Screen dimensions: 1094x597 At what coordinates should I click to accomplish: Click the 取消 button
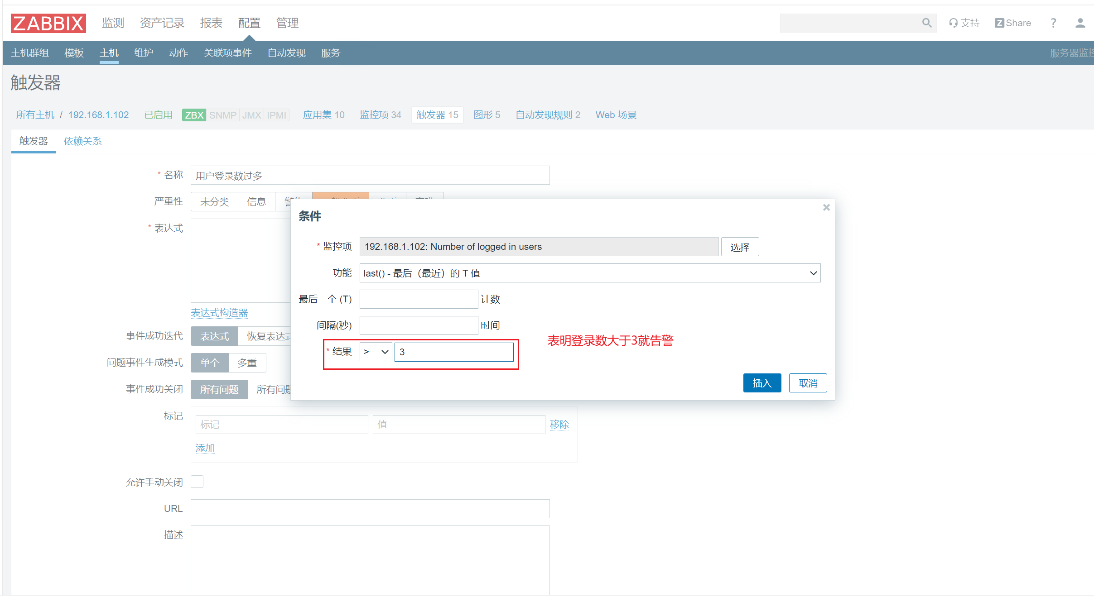808,383
